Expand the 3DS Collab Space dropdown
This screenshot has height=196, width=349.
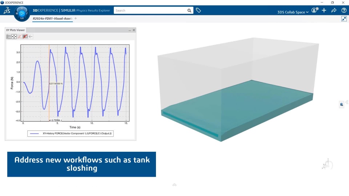pos(293,12)
